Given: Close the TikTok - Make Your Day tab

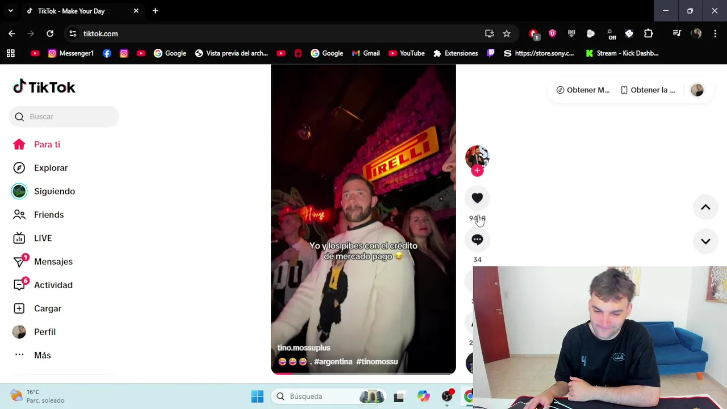Looking at the screenshot, I should 136,11.
